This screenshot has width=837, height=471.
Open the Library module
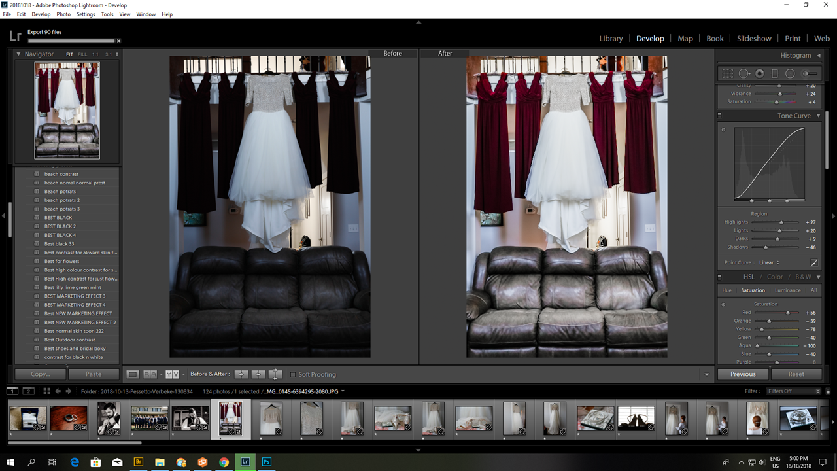(x=611, y=39)
